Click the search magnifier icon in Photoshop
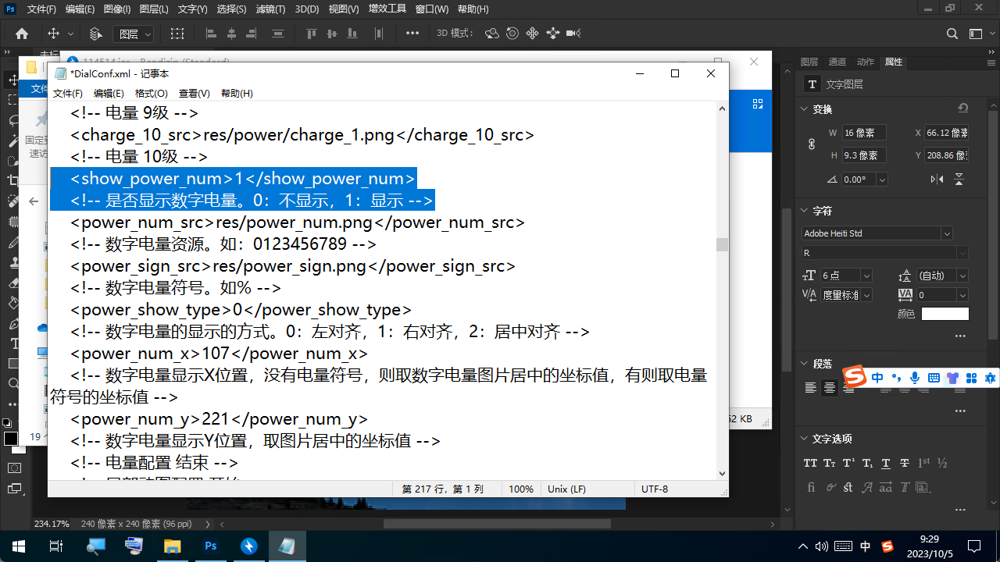Image resolution: width=1000 pixels, height=562 pixels. 952,34
